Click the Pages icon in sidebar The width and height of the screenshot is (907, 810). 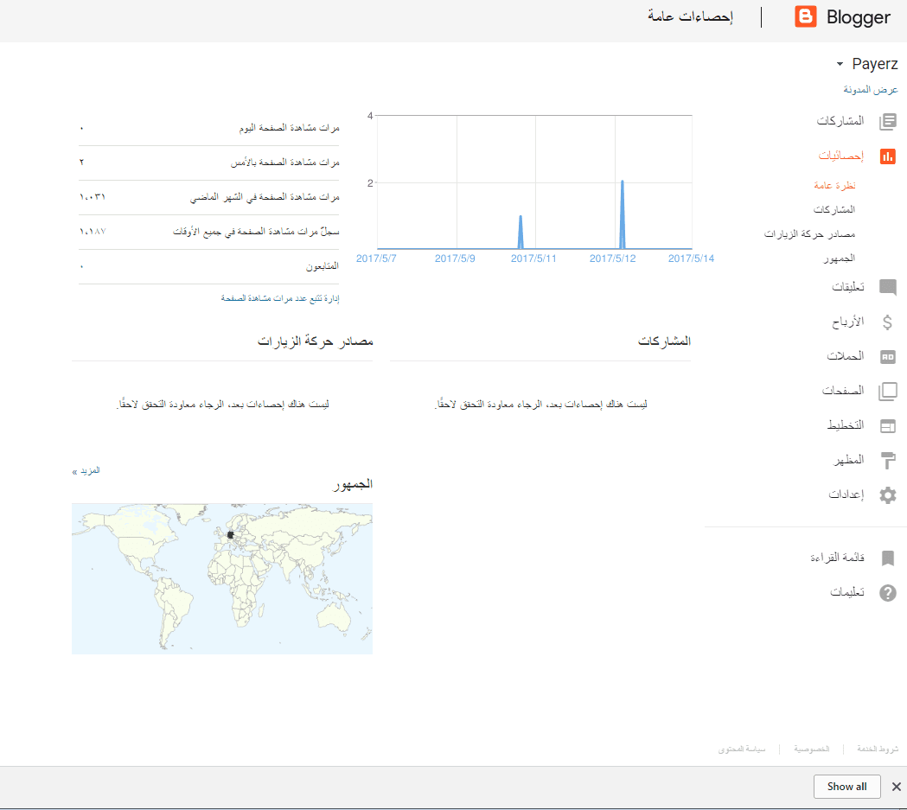click(x=887, y=392)
